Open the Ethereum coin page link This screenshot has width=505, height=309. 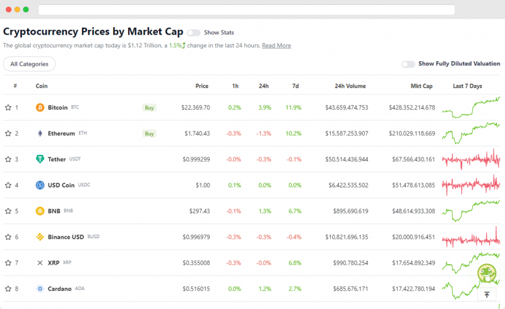(x=61, y=133)
